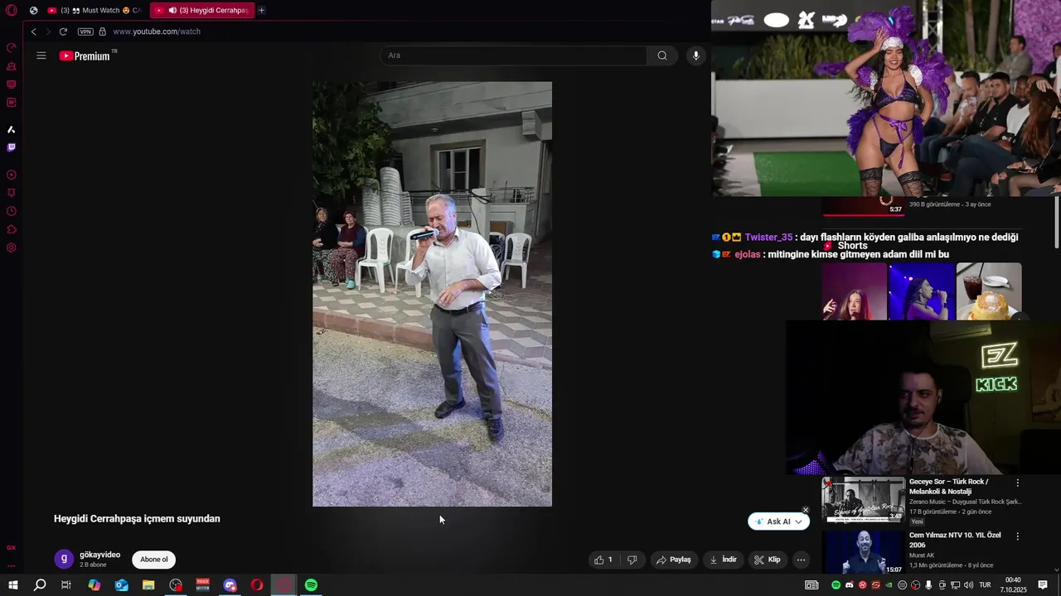Open options menu for Geceye Sor video
Screen dimensions: 1061x596
click(x=1018, y=483)
